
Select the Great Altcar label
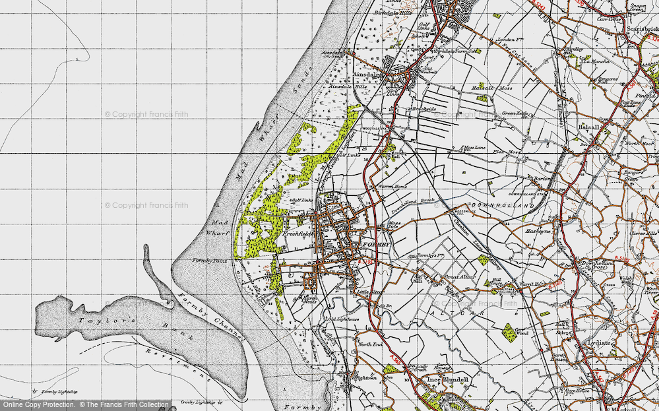(460, 277)
